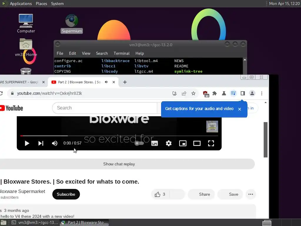Share this page icon

coord(184,93)
